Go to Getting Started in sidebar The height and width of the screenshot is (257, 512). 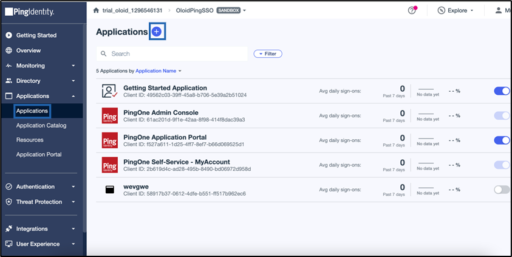(36, 35)
